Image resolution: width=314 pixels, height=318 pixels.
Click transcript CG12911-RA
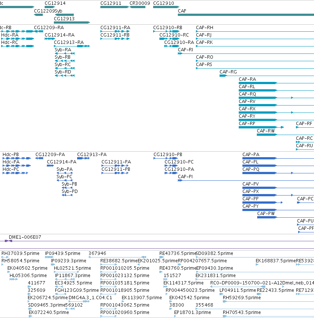pyautogui.click(x=115, y=31)
